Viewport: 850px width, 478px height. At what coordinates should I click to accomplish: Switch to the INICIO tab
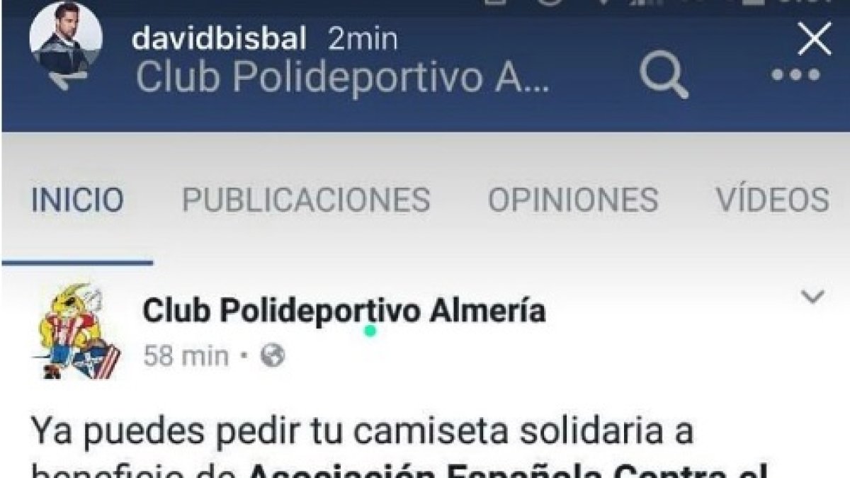[x=77, y=200]
